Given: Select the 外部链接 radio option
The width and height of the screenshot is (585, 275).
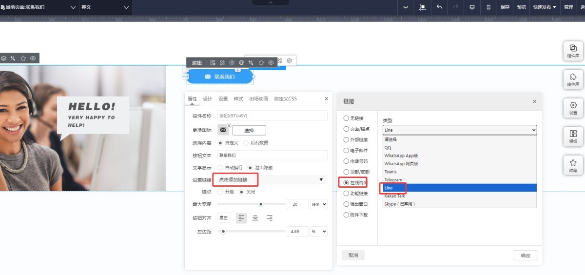Looking at the screenshot, I should click(x=346, y=140).
